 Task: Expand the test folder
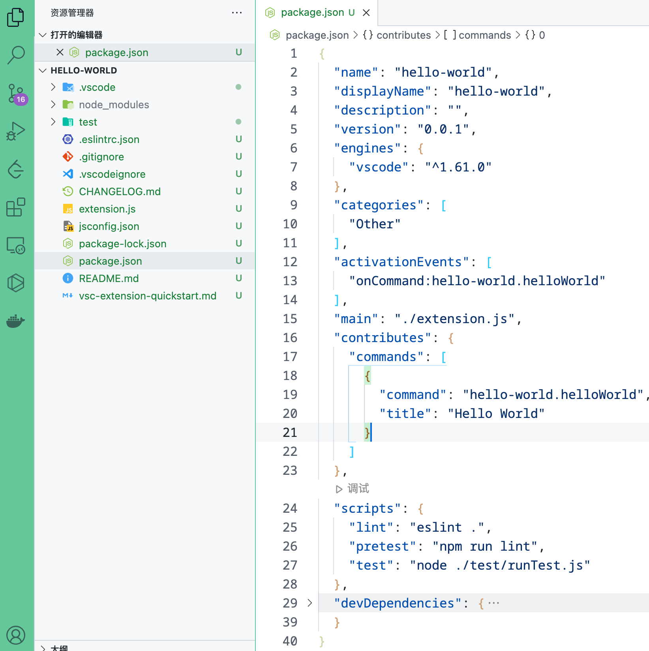[53, 122]
